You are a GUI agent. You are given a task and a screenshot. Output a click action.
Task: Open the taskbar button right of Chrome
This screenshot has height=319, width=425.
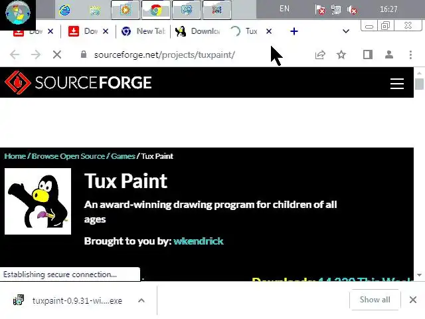(x=187, y=11)
